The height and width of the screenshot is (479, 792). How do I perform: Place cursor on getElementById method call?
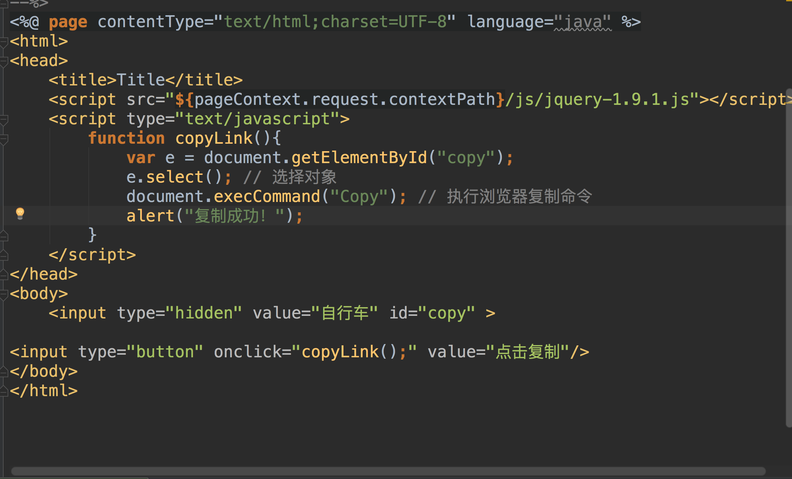[359, 158]
